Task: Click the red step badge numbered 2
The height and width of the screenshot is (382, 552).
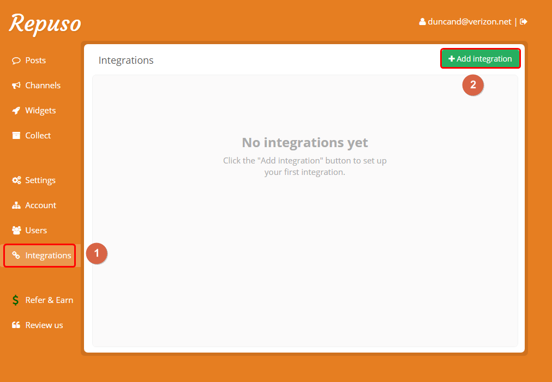Action: coord(473,85)
